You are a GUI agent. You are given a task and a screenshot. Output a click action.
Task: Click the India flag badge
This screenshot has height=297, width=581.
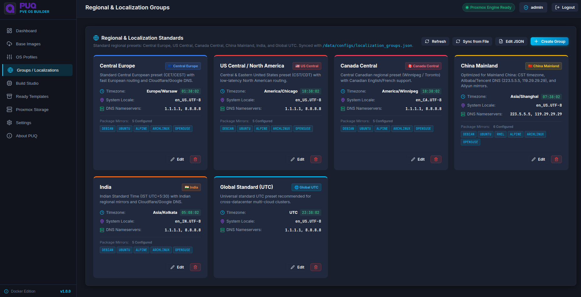[191, 187]
